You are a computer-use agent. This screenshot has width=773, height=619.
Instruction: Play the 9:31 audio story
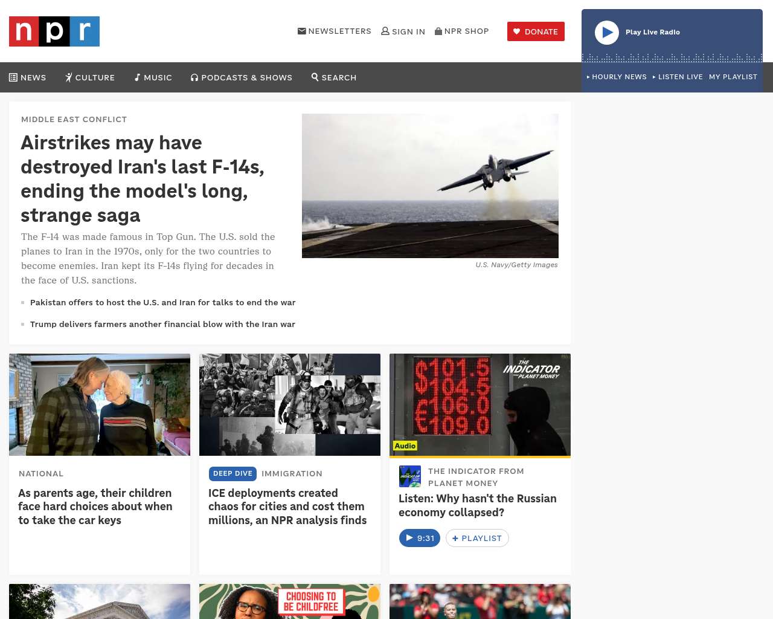click(420, 538)
